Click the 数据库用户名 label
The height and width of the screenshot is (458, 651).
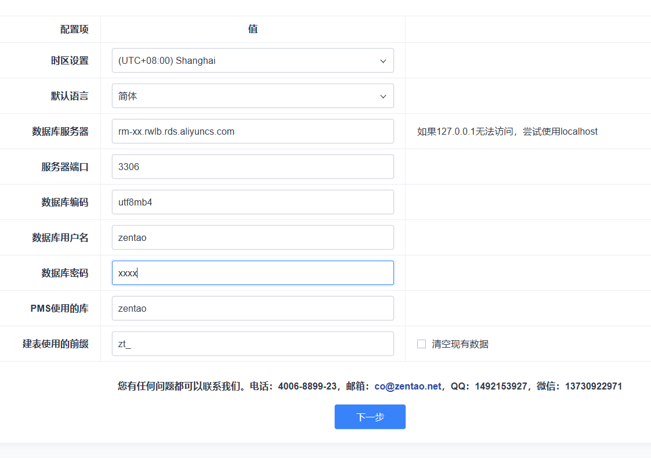[60, 237]
